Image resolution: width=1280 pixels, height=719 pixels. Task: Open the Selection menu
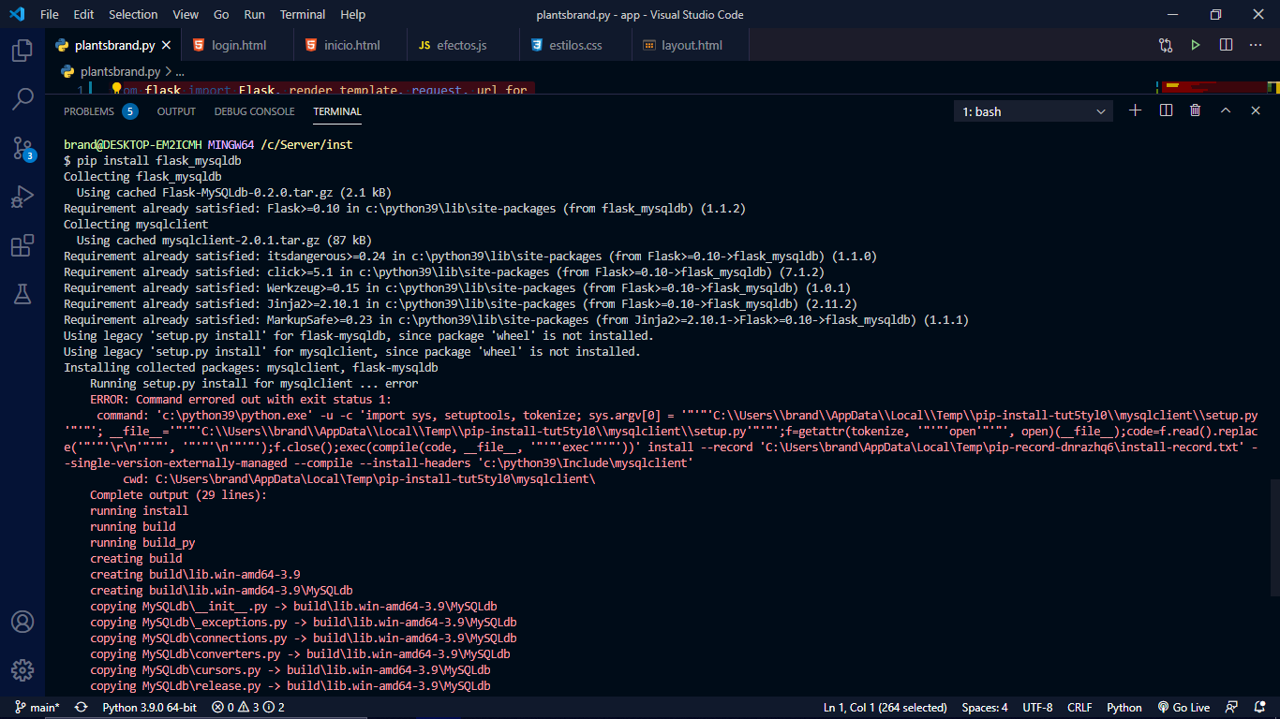[133, 14]
